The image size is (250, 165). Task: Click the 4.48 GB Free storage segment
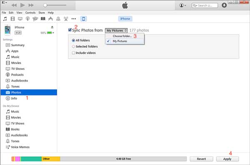[x=123, y=159]
